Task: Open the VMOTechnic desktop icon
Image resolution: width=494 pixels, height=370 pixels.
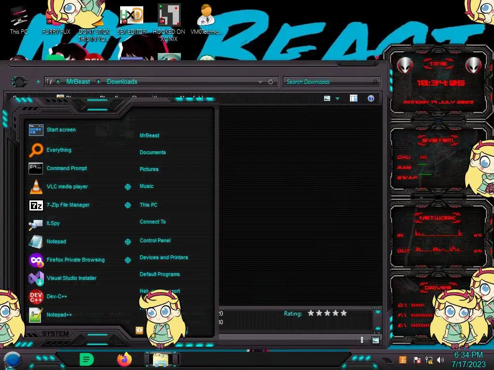Action: point(206,15)
